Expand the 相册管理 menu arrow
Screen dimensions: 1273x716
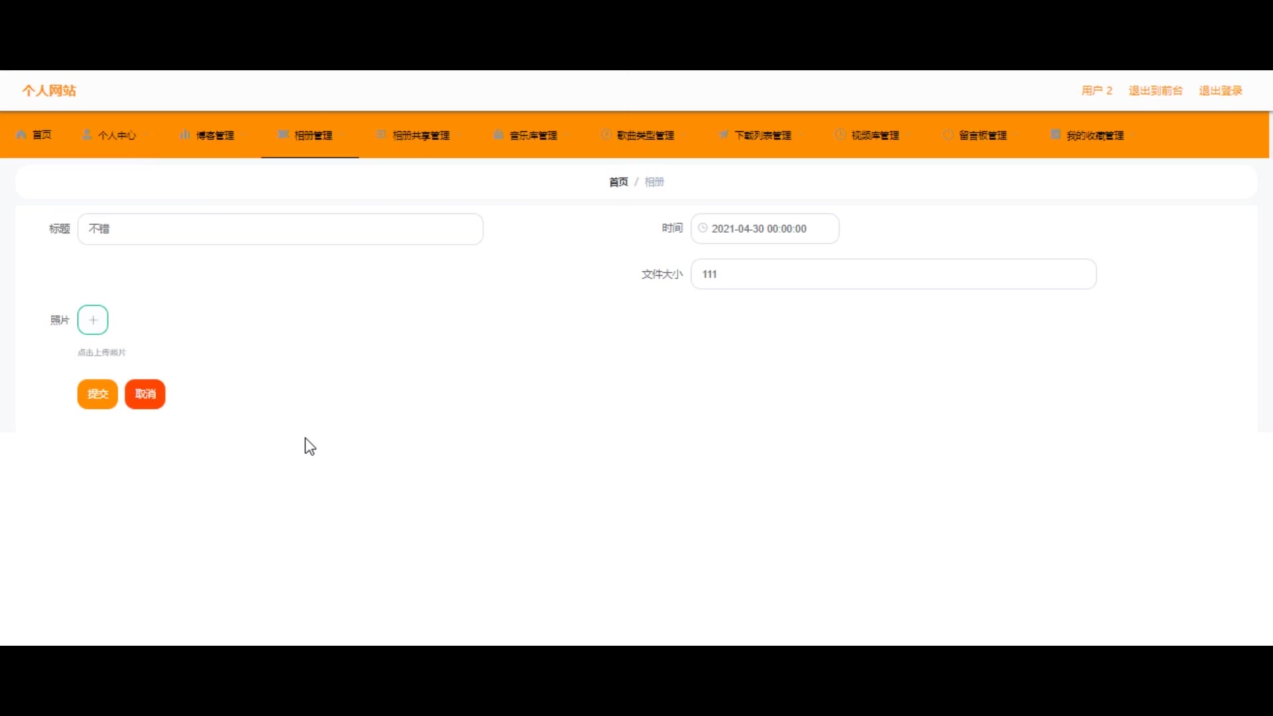click(343, 135)
